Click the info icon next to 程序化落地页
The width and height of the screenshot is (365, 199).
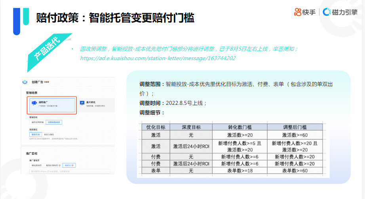tap(60, 165)
